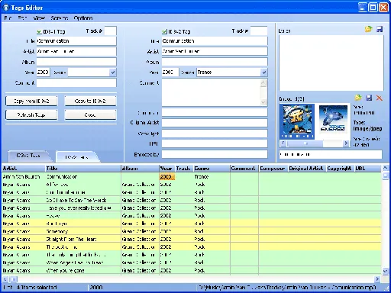391x293 pixels.
Task: Open the ID3v2 Genre dropdown showing Trance
Action: [264, 72]
